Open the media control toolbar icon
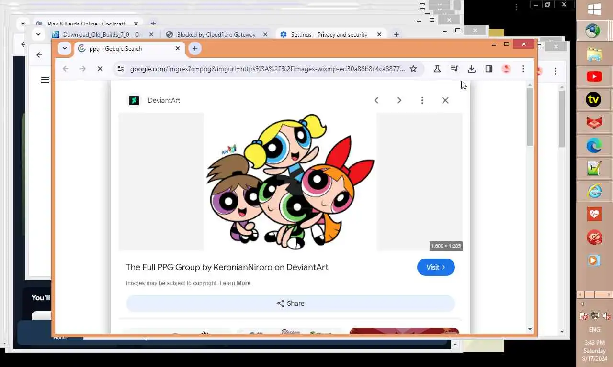Image resolution: width=613 pixels, height=367 pixels. [454, 69]
